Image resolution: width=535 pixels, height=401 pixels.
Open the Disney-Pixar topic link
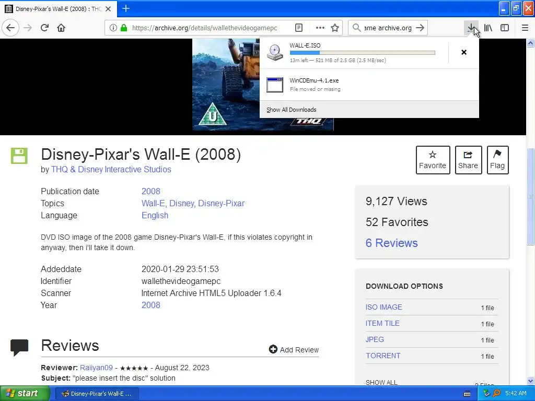pos(221,204)
